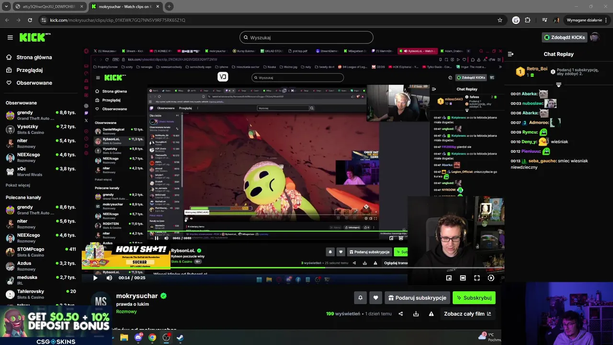Open meduska in recommended channels
This screenshot has height=345, width=613.
pos(41,280)
